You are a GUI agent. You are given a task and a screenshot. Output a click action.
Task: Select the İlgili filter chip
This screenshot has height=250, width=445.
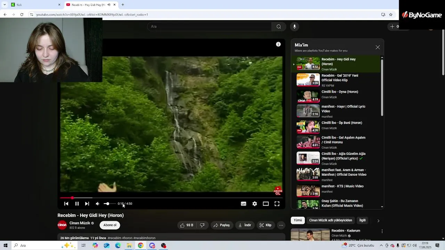362,220
